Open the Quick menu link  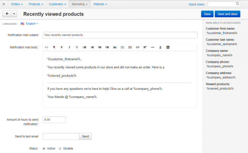[196, 5]
